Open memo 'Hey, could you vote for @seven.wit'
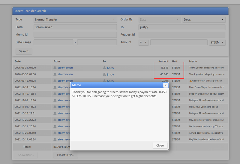The width and height of the screenshot is (240, 164). 207,120
